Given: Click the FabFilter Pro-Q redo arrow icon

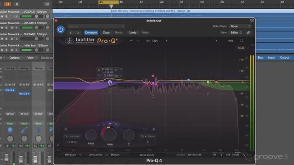Looking at the screenshot, I should 138,41.
